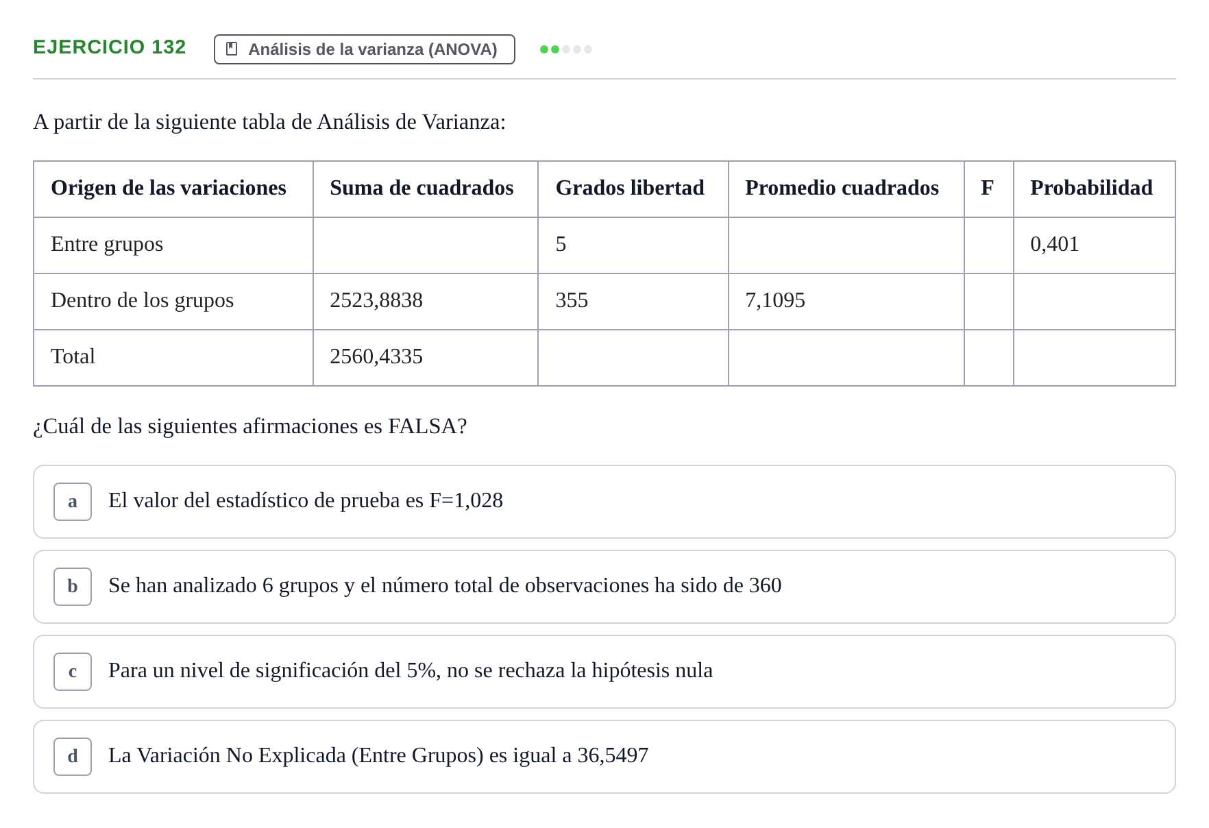The image size is (1209, 828).
Task: Click the book icon in the ANOVA tag
Action: pyautogui.click(x=232, y=49)
